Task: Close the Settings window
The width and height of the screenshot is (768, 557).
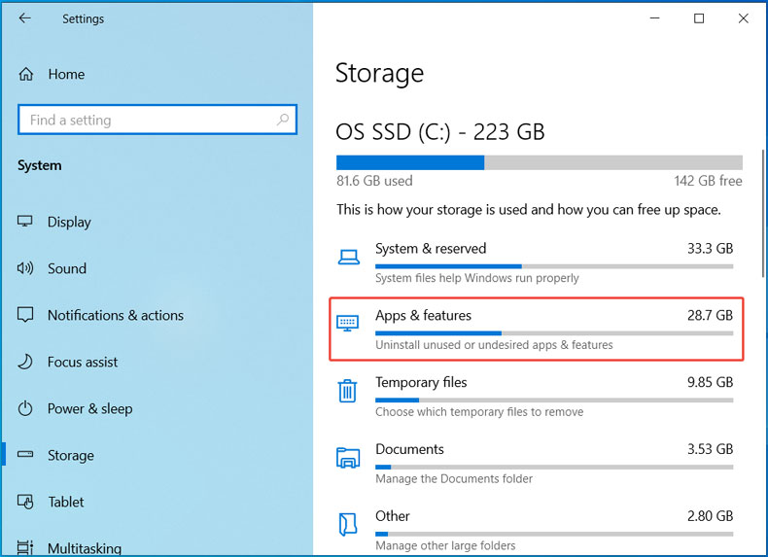Action: tap(743, 18)
